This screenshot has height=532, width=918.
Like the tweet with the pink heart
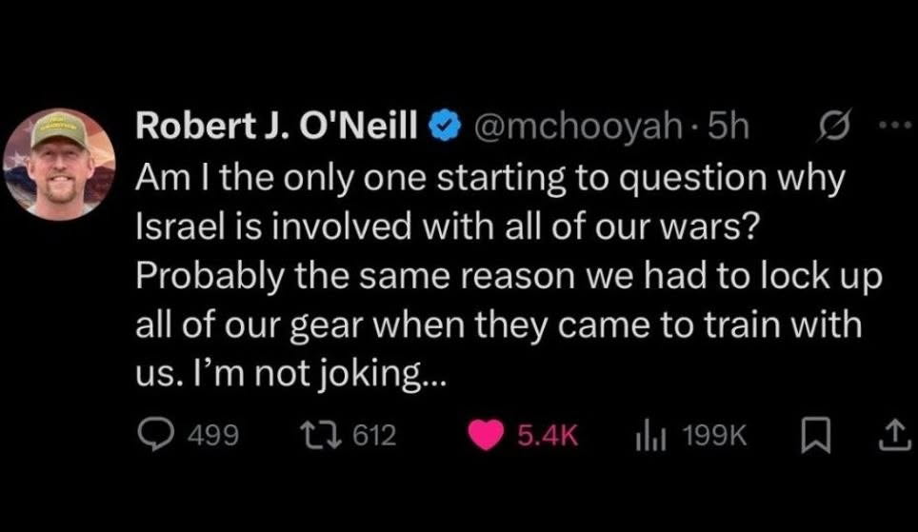(x=489, y=436)
